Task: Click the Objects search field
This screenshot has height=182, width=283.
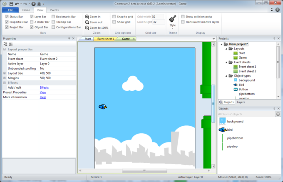Action: click(x=246, y=114)
